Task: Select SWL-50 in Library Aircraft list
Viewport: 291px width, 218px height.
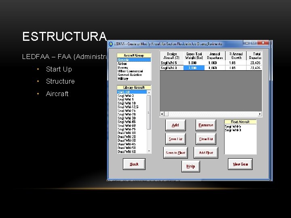Action: coord(132,92)
